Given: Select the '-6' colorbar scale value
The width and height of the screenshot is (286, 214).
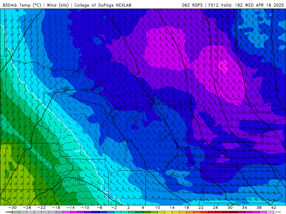Looking at the screenshot, I should (99, 208).
